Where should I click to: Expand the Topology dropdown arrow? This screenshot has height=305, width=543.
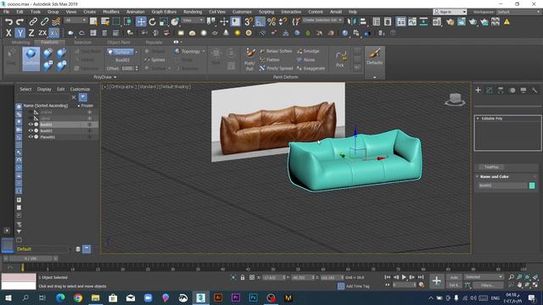point(204,51)
